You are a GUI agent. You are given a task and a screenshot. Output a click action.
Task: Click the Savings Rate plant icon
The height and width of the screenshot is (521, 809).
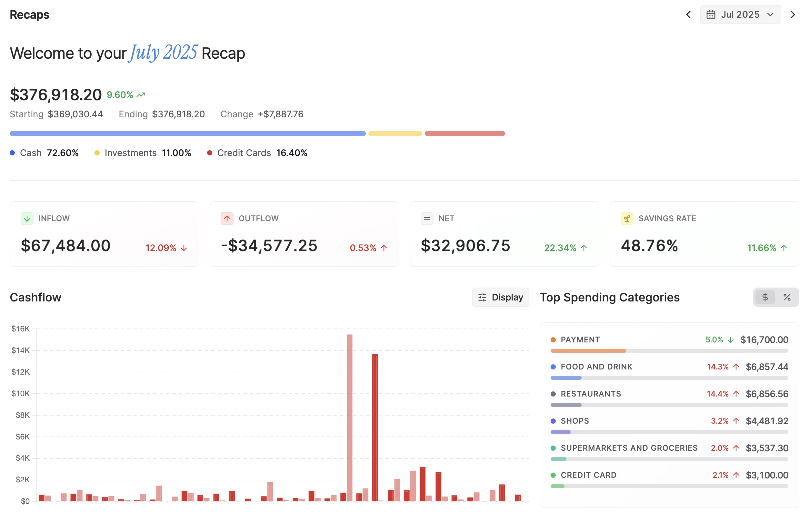click(x=626, y=218)
